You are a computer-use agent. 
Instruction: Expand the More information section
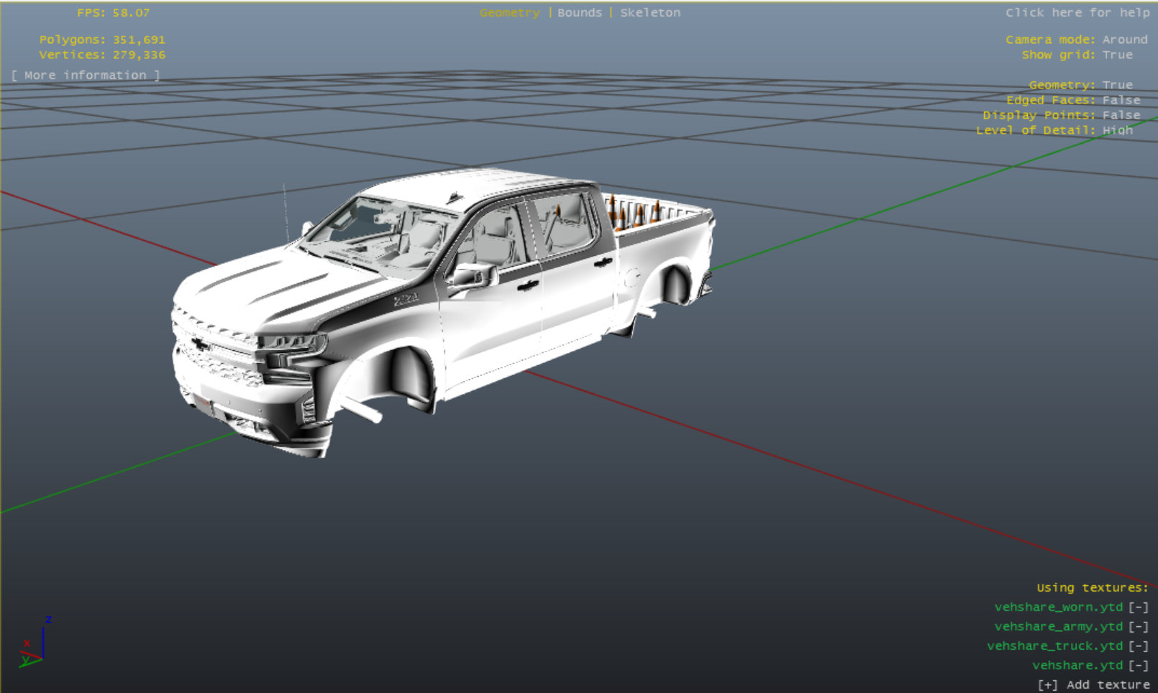point(86,75)
